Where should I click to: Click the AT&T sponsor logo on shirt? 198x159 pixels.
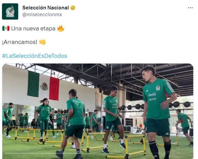(153, 99)
